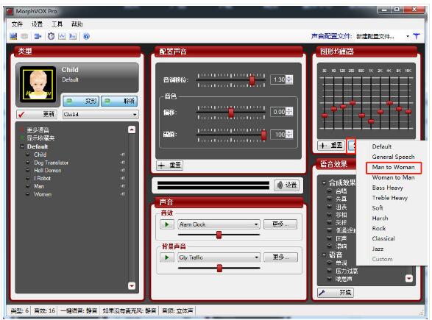Choose Woman to Man preset
432x320 pixels.
[x=394, y=177]
